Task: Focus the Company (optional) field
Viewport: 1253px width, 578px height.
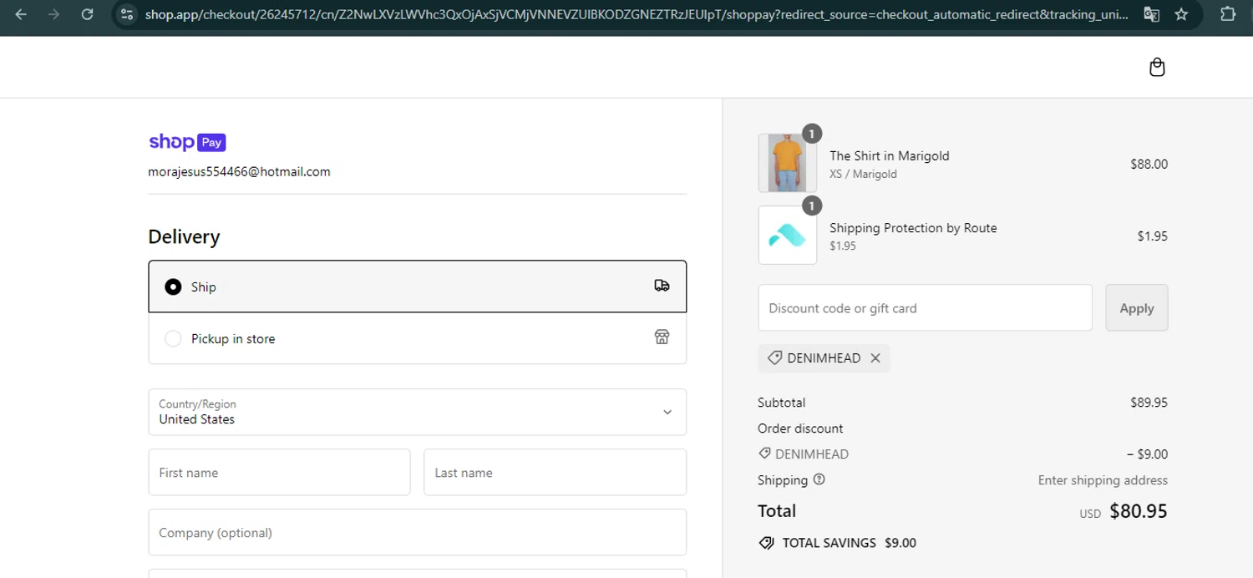Action: click(x=418, y=532)
